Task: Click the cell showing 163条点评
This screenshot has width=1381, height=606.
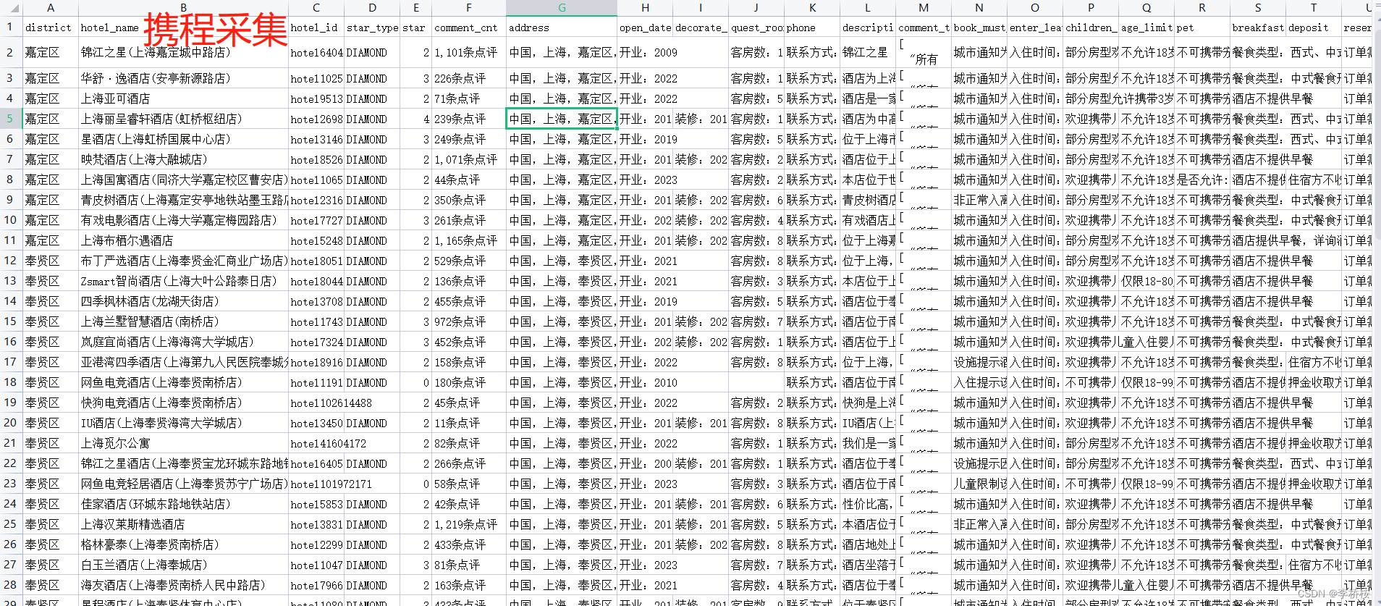Action: click(469, 585)
